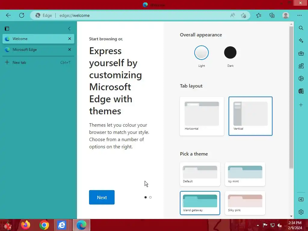Close the Edge window
The image size is (308, 231).
pyautogui.click(x=300, y=3)
